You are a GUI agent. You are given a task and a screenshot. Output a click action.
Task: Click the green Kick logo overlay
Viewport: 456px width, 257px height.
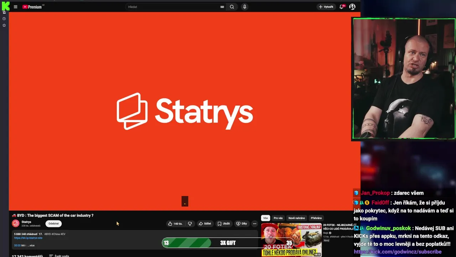click(5, 6)
